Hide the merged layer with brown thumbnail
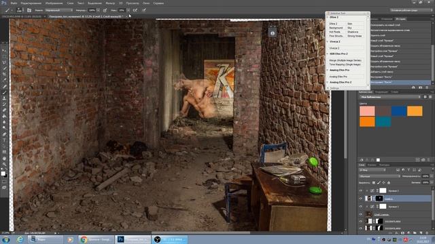This screenshot has width=435, height=244. (361, 214)
